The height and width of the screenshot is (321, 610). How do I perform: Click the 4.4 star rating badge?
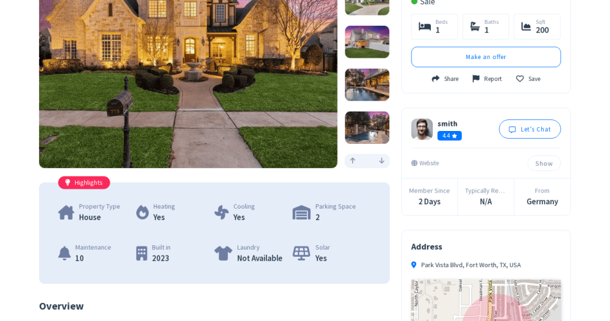click(449, 136)
